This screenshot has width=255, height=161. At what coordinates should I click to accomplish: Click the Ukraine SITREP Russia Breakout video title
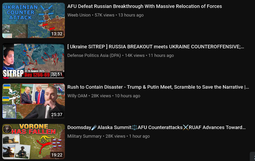[156, 47]
